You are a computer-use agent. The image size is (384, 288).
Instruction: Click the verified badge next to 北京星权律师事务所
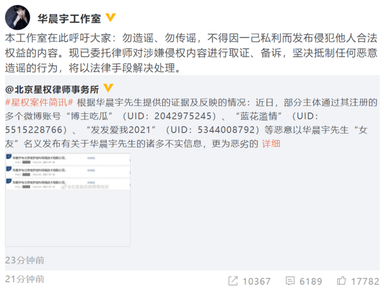[x=108, y=88]
